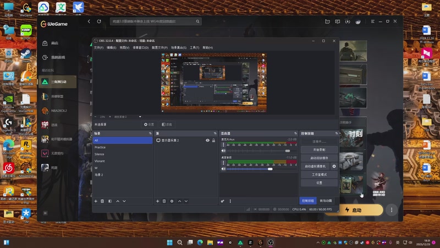
Task: Toggle the lock of Display Capture 2 source
Action: click(x=213, y=141)
